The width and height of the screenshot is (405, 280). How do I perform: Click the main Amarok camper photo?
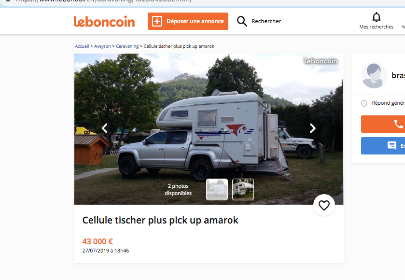(209, 129)
